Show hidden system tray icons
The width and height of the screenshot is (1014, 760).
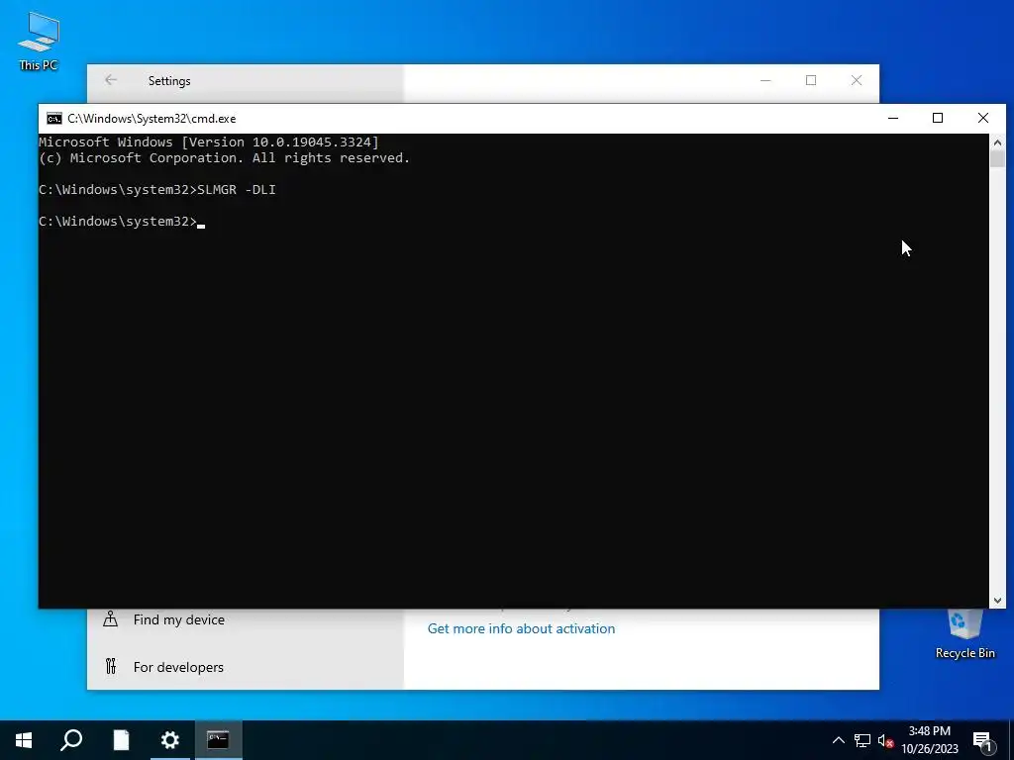coord(838,740)
